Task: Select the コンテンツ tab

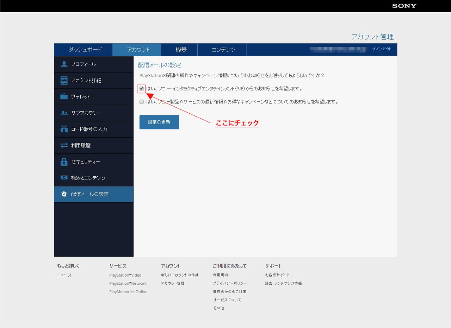Action: 223,50
